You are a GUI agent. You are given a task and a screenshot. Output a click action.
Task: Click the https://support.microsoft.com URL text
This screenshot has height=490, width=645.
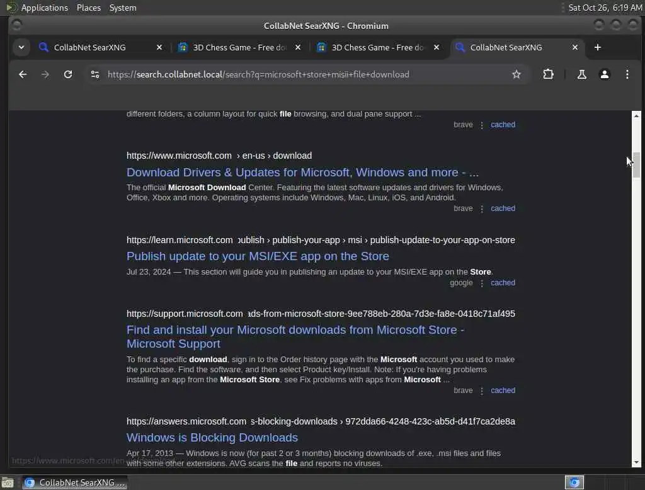pos(321,314)
